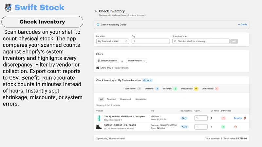Click Resolve on the snowboard row

tap(238, 118)
